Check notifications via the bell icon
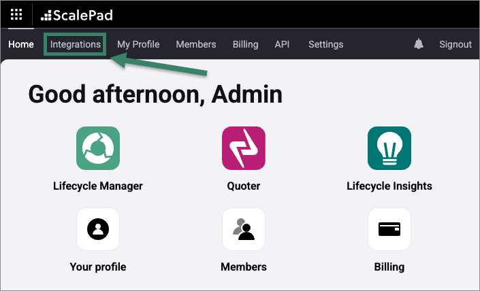This screenshot has height=291, width=480. click(x=419, y=44)
